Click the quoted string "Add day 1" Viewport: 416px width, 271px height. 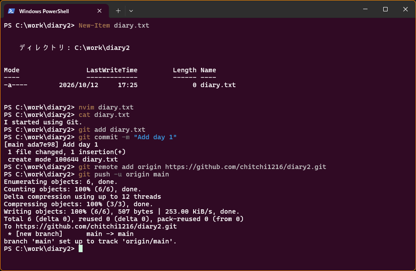click(155, 137)
